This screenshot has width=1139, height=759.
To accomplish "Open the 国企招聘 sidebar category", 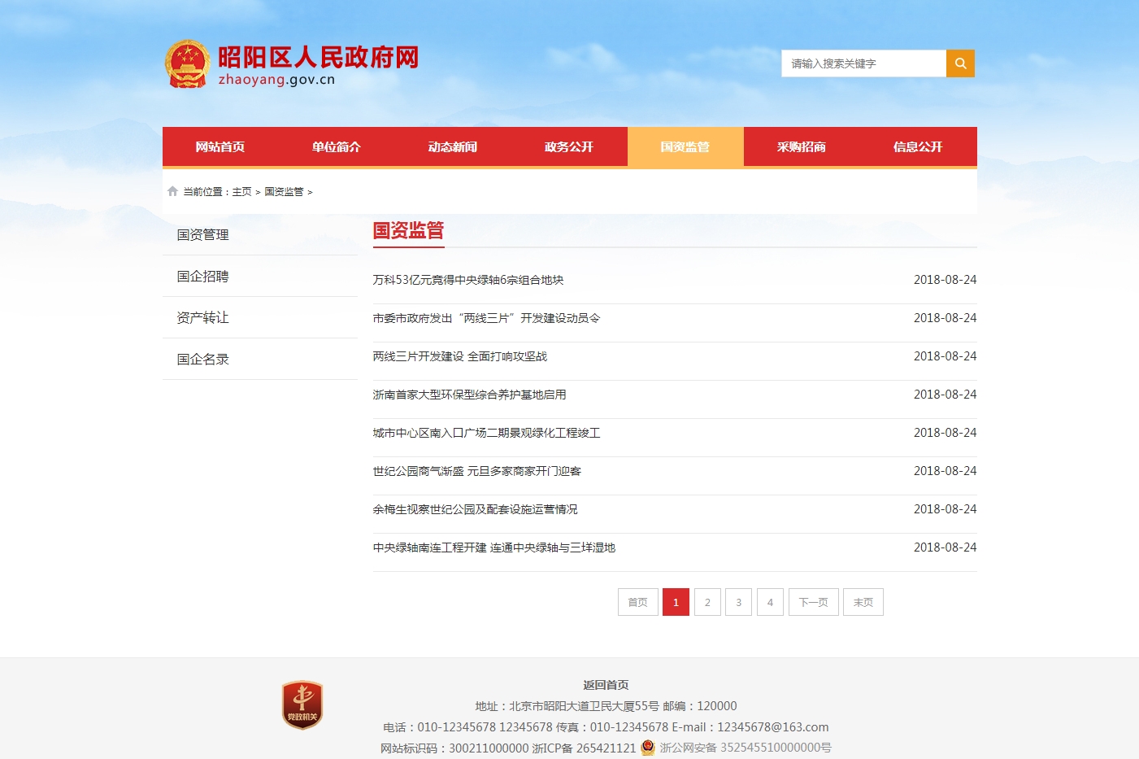I will pyautogui.click(x=203, y=277).
